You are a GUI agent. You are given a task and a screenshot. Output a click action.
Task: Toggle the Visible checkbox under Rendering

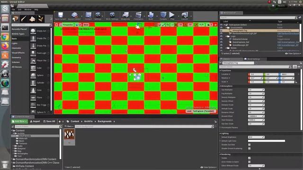click(x=250, y=158)
